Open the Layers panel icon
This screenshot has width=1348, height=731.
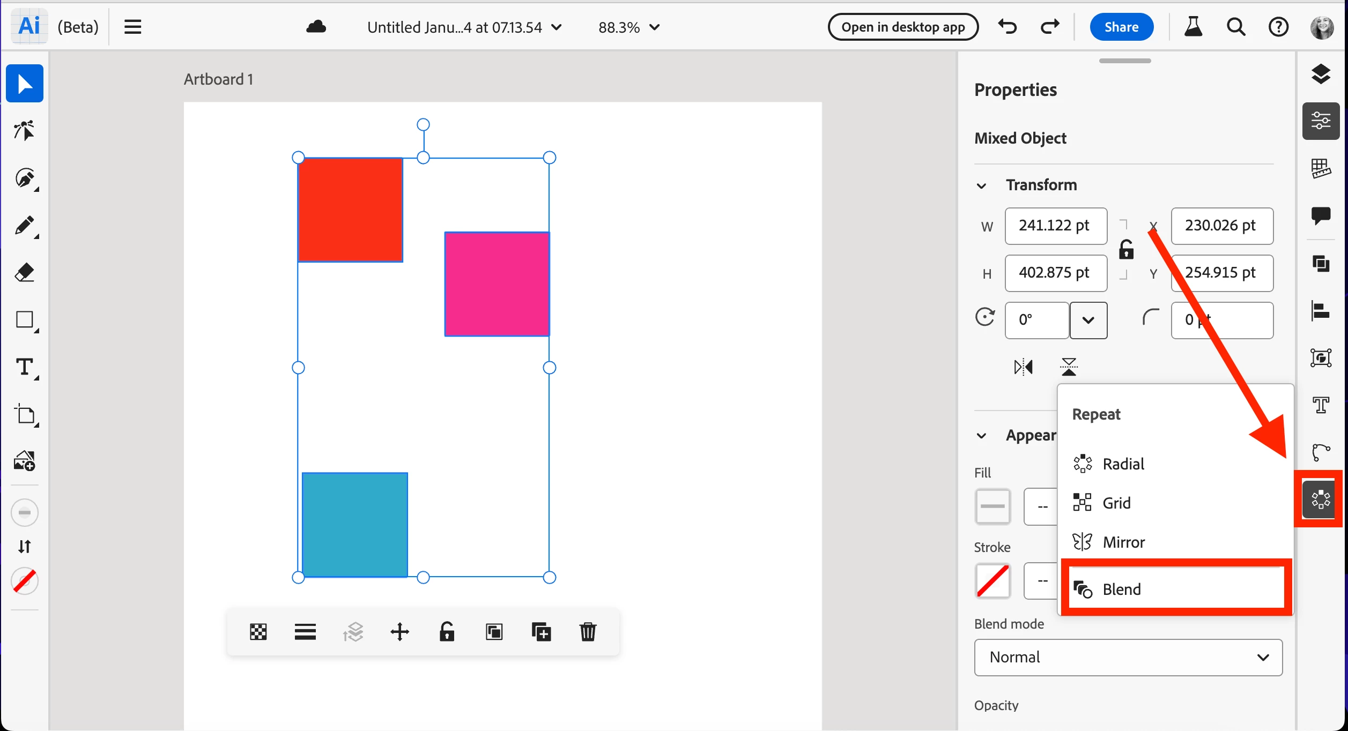[1321, 73]
